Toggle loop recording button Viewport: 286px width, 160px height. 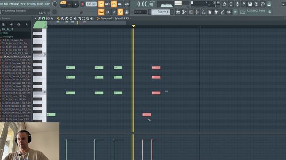pyautogui.click(x=126, y=4)
